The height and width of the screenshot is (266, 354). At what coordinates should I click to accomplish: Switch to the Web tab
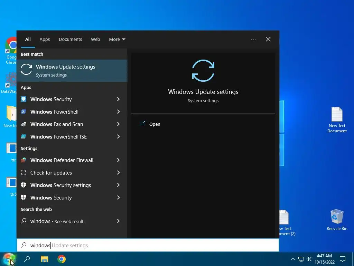pos(95,39)
